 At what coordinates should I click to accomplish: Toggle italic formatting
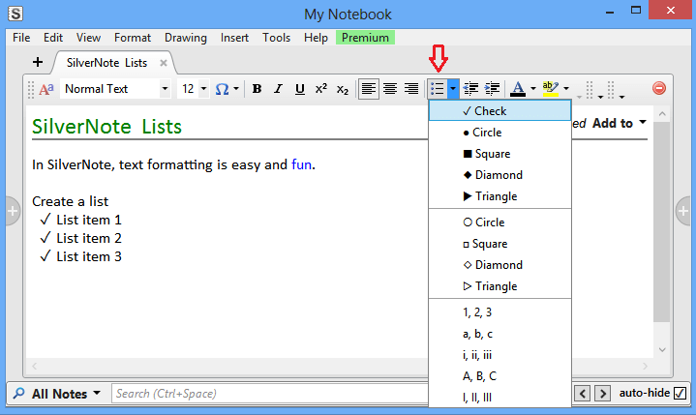[x=278, y=89]
